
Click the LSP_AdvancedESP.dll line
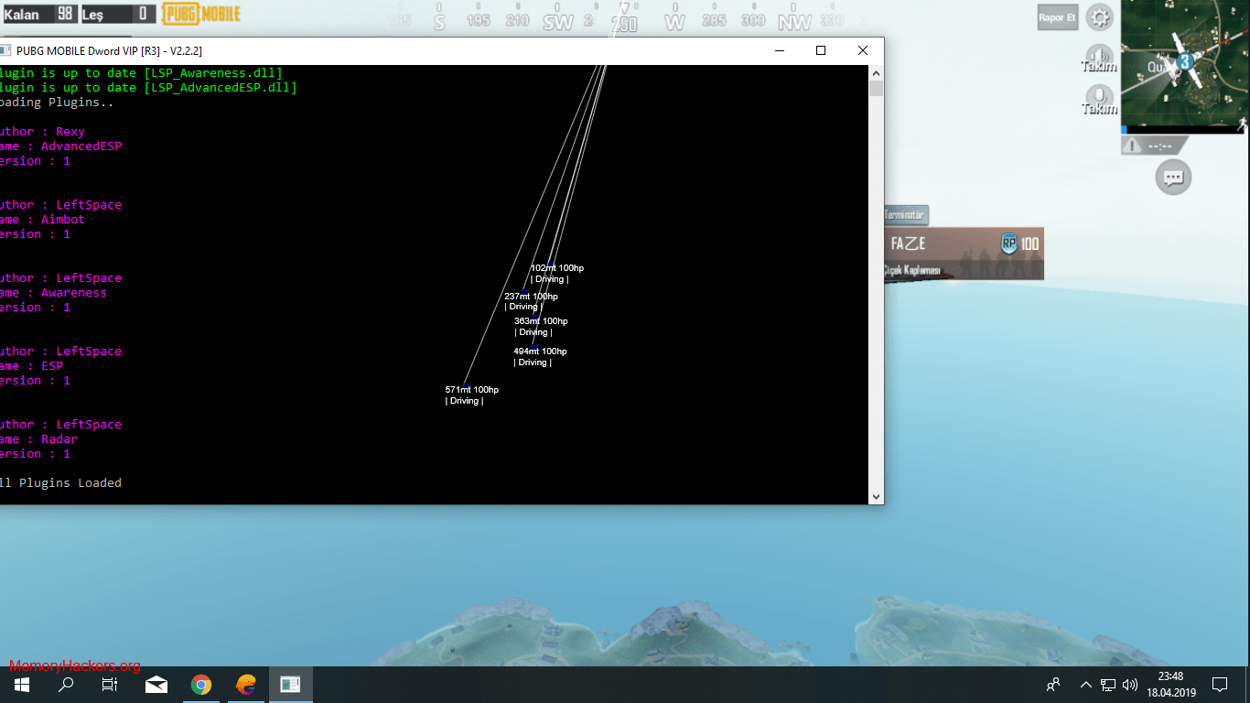pos(148,88)
